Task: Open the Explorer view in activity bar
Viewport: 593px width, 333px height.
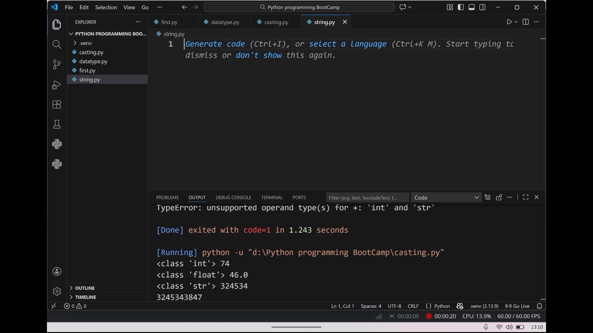Action: [57, 25]
